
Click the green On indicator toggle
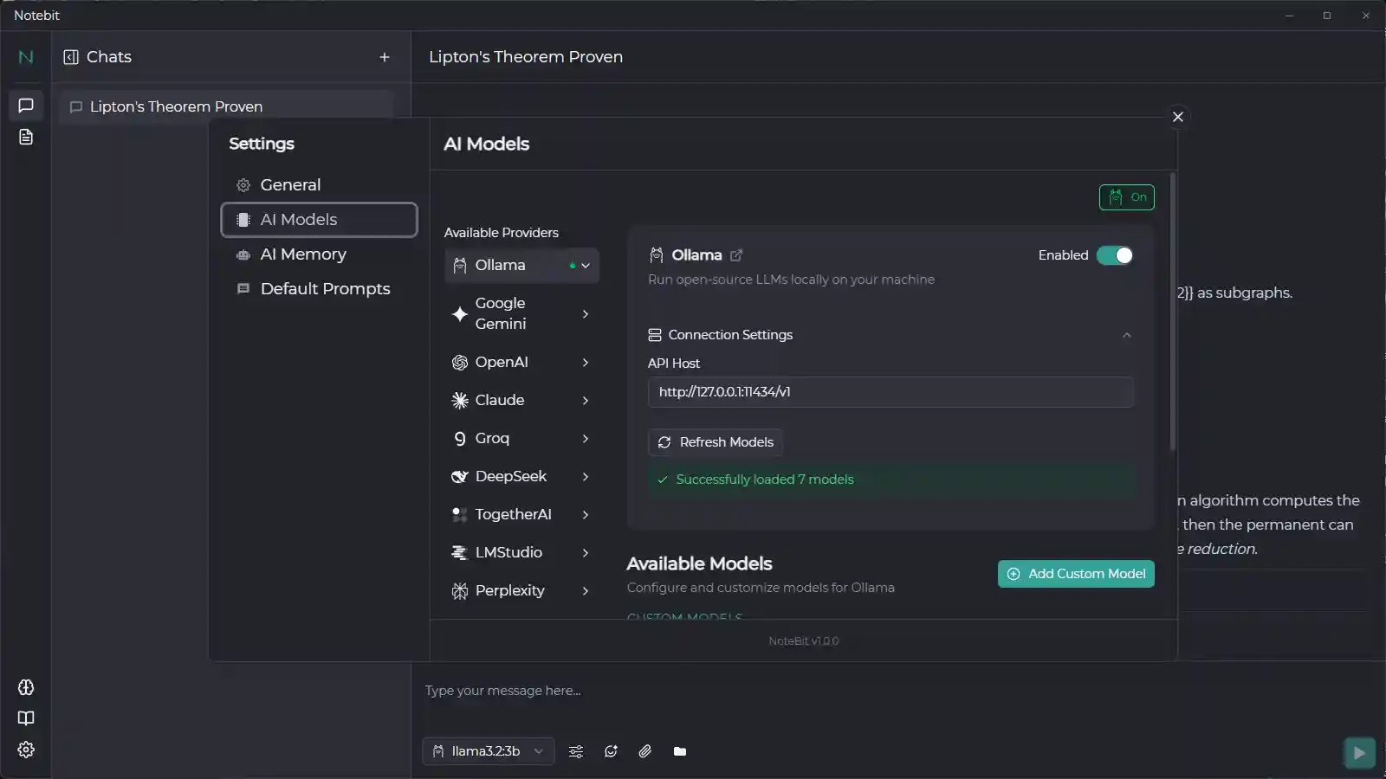[1126, 197]
